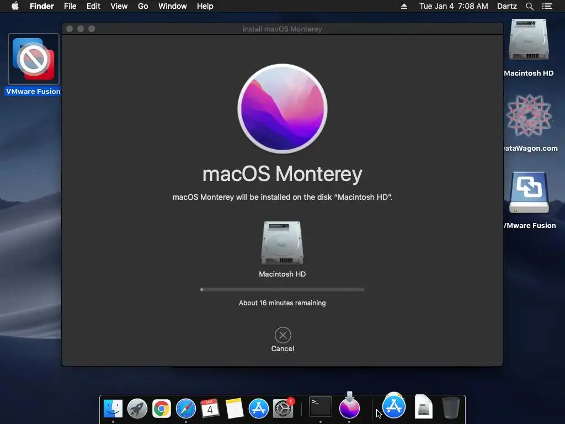Click the eject icon in menu bar
Viewport: 565px width, 424px height.
pyautogui.click(x=404, y=6)
